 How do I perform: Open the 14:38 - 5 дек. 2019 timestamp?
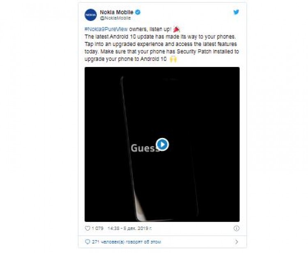coord(130,228)
